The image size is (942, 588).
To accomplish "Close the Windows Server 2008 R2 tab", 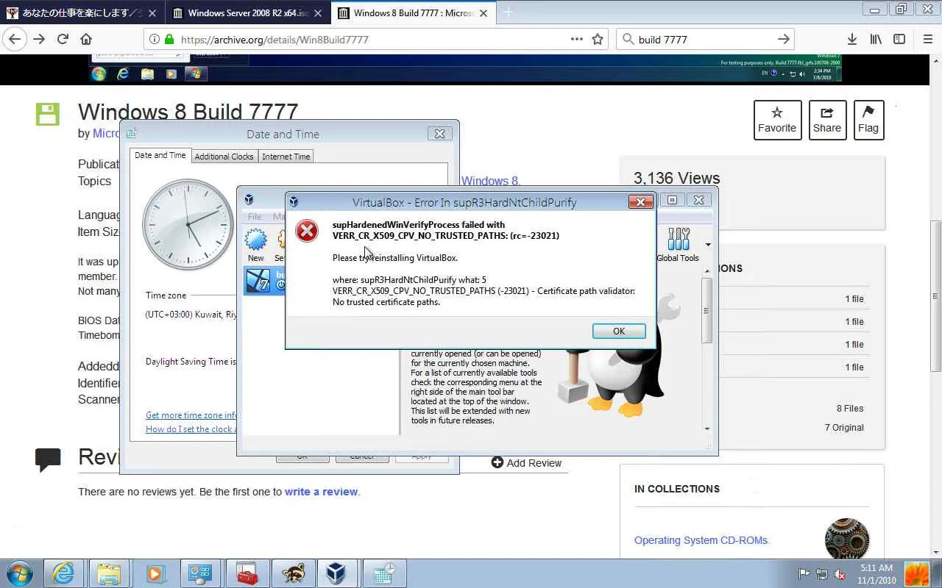I will click(317, 13).
